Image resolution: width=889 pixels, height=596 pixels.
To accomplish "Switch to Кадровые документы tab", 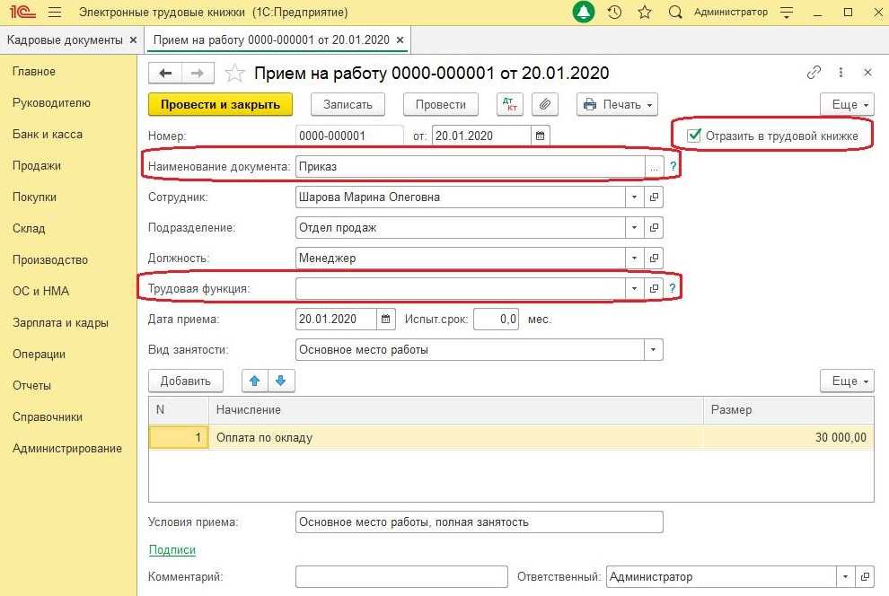I will (64, 40).
